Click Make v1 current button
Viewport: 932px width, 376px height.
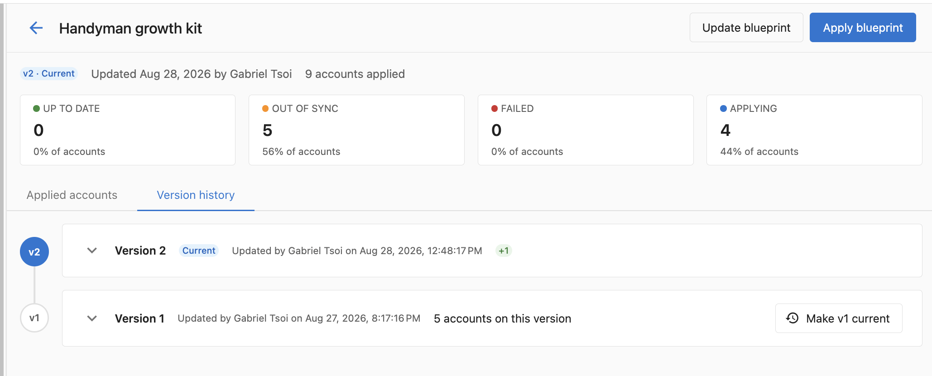click(839, 318)
